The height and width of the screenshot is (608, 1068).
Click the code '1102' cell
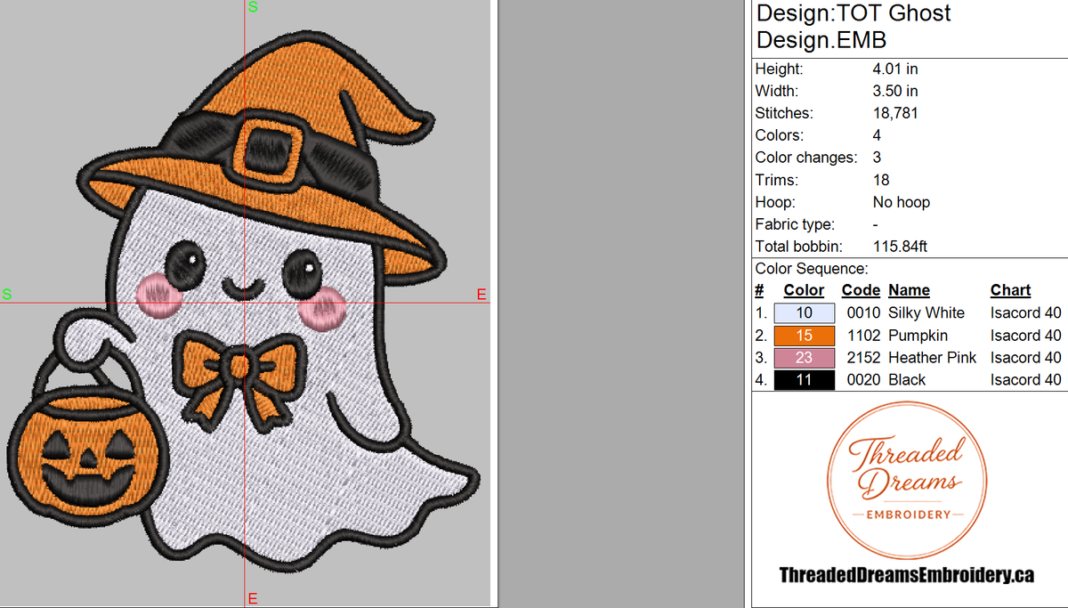(x=862, y=336)
